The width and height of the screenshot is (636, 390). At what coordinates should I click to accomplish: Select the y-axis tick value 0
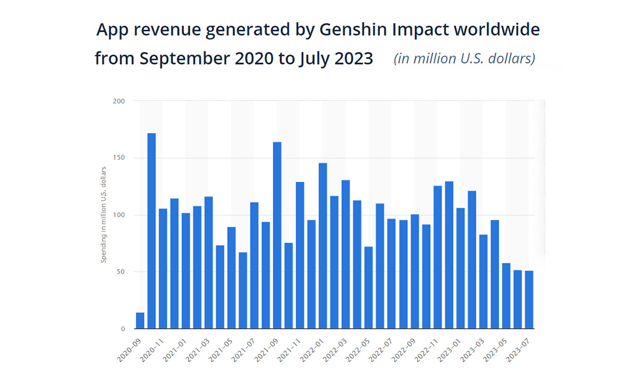click(123, 329)
